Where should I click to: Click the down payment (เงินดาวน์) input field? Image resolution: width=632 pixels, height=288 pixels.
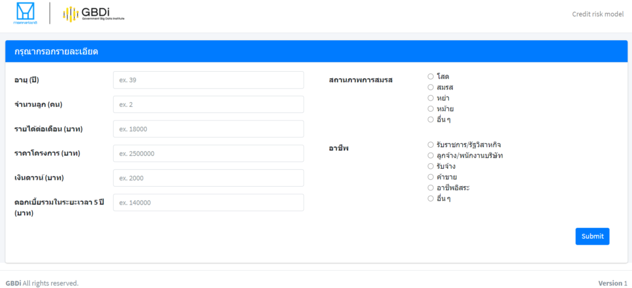click(x=208, y=178)
